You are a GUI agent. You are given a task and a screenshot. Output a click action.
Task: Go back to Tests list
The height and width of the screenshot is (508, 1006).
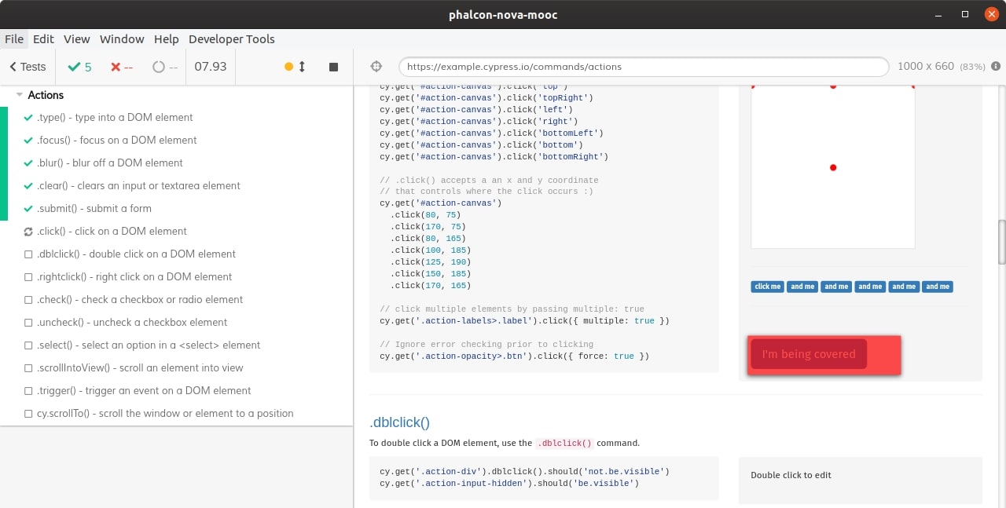[x=27, y=66]
